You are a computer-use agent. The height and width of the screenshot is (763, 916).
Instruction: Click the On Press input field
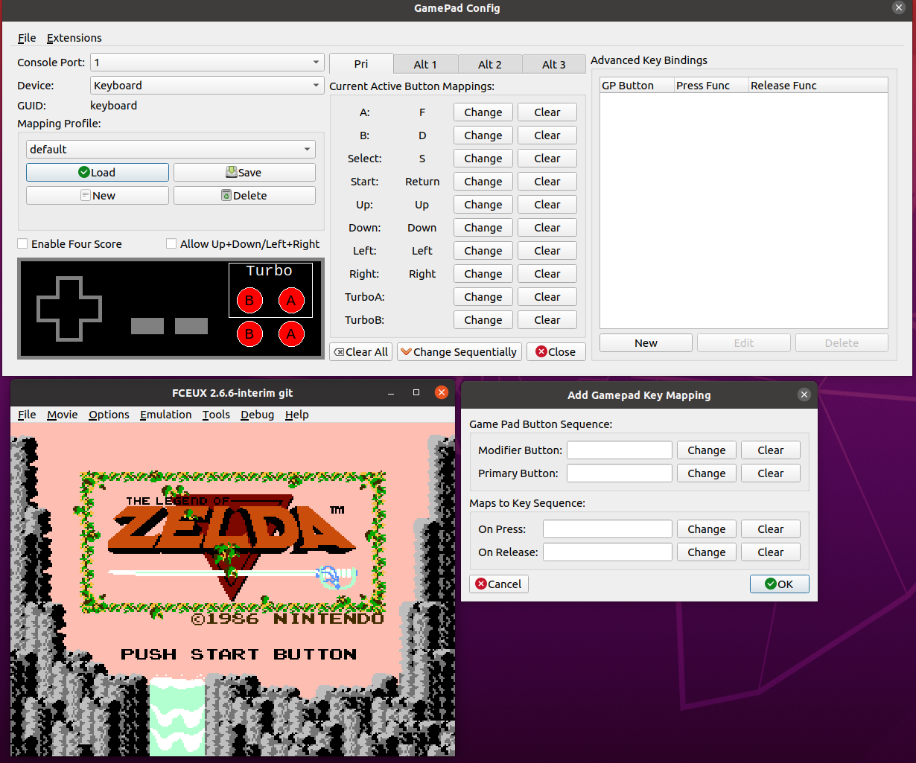tap(607, 529)
